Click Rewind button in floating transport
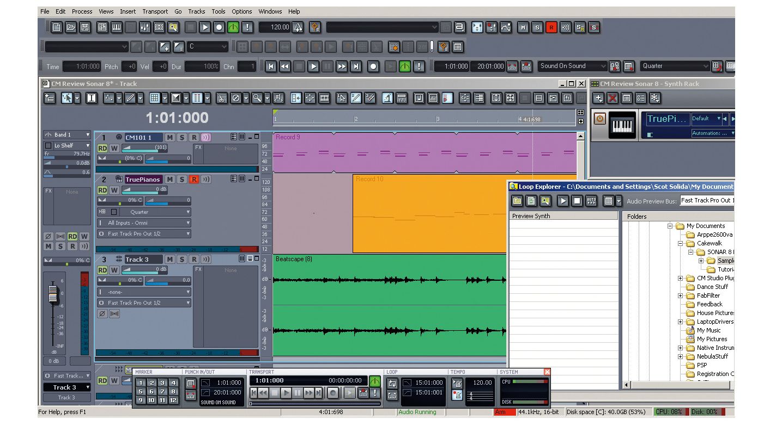770x432 pixels. tap(264, 393)
